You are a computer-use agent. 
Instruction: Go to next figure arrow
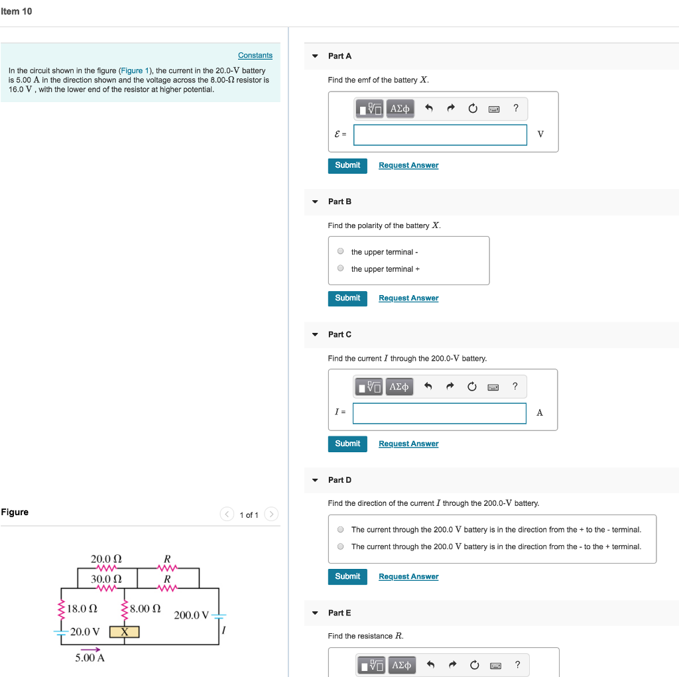pos(271,514)
